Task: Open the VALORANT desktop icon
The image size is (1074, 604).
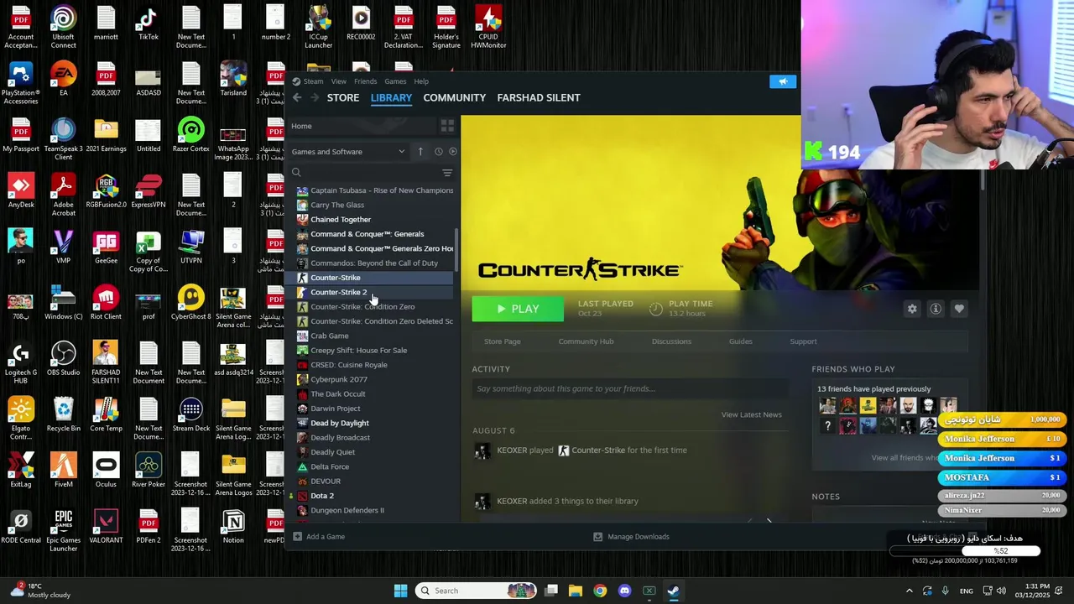Action: [x=106, y=527]
